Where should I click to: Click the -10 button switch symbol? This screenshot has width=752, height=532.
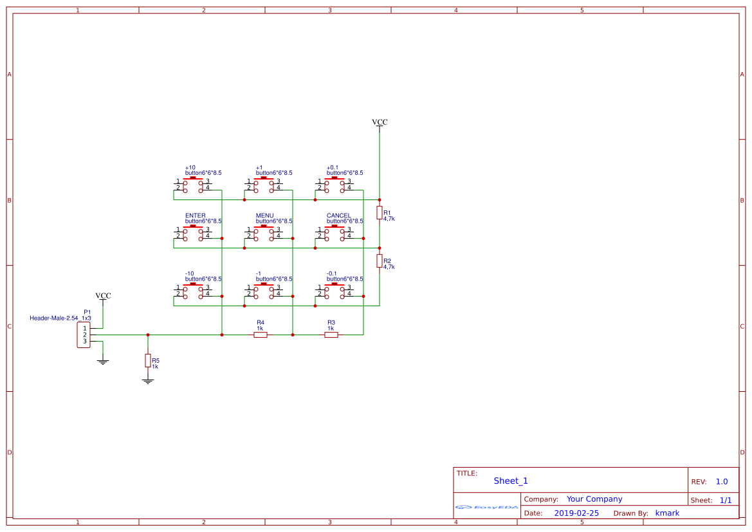(193, 291)
